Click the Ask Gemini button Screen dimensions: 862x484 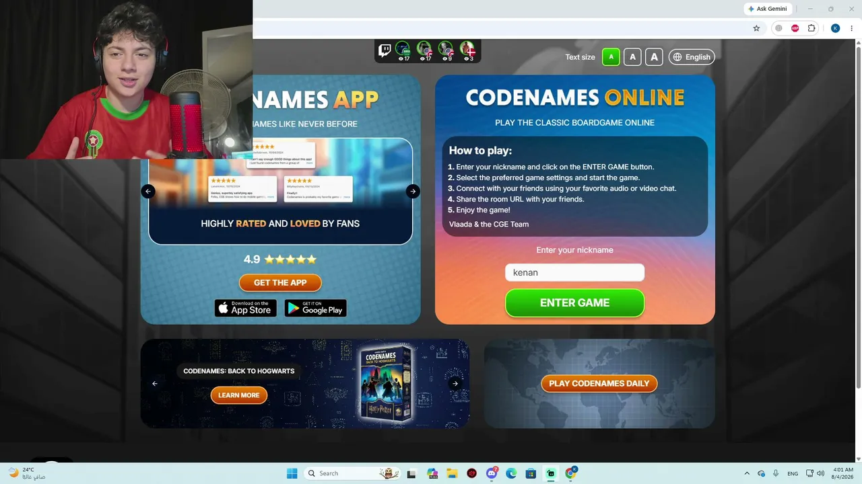point(767,9)
